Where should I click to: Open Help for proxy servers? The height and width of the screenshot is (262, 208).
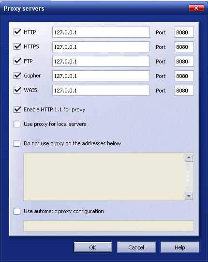180,247
